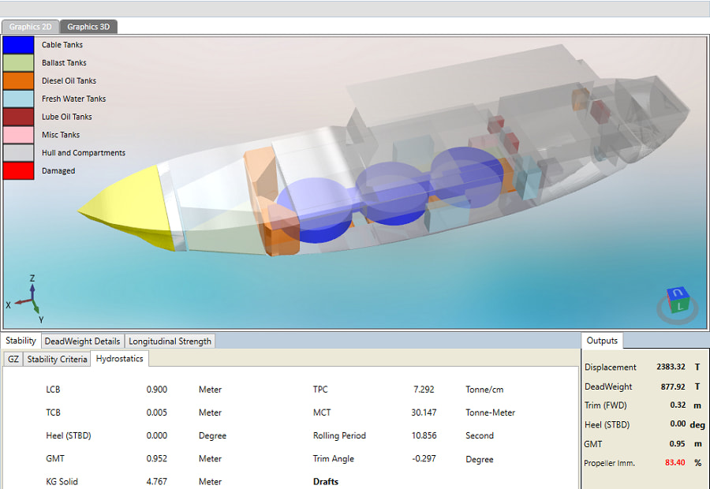Click the Misc Tanks pink swatch
Viewport: 710px width, 489px height.
19,135
